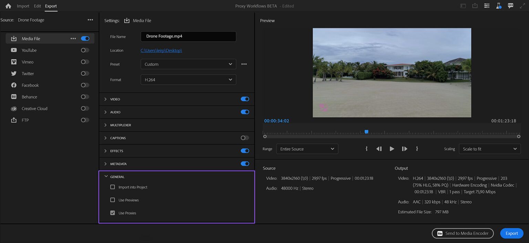Open the Format dropdown showing H.264

tap(188, 79)
